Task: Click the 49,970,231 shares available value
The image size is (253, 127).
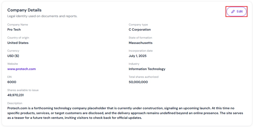Action: (x=16, y=95)
